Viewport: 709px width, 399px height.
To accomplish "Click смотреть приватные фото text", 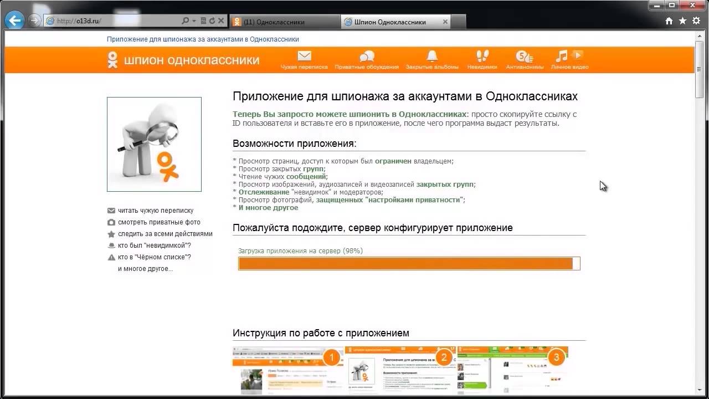I will click(x=159, y=222).
